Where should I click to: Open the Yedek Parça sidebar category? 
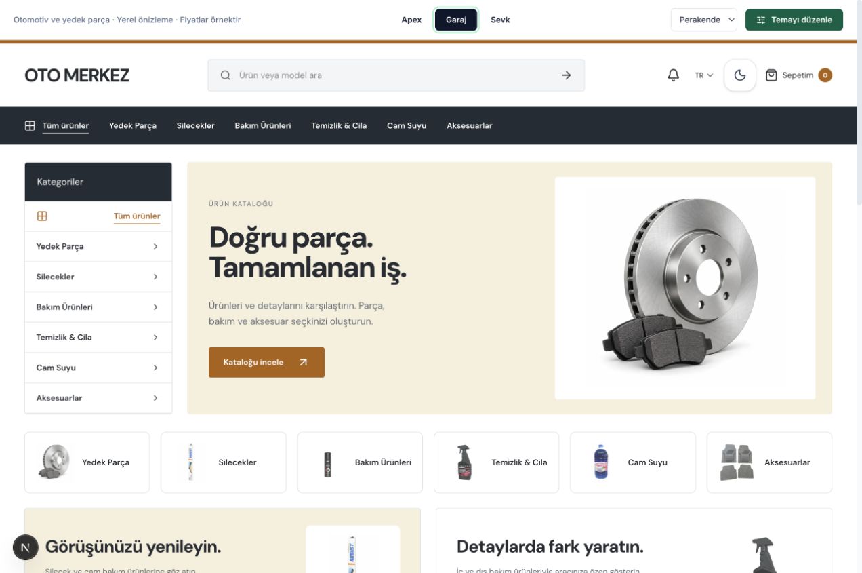[98, 246]
